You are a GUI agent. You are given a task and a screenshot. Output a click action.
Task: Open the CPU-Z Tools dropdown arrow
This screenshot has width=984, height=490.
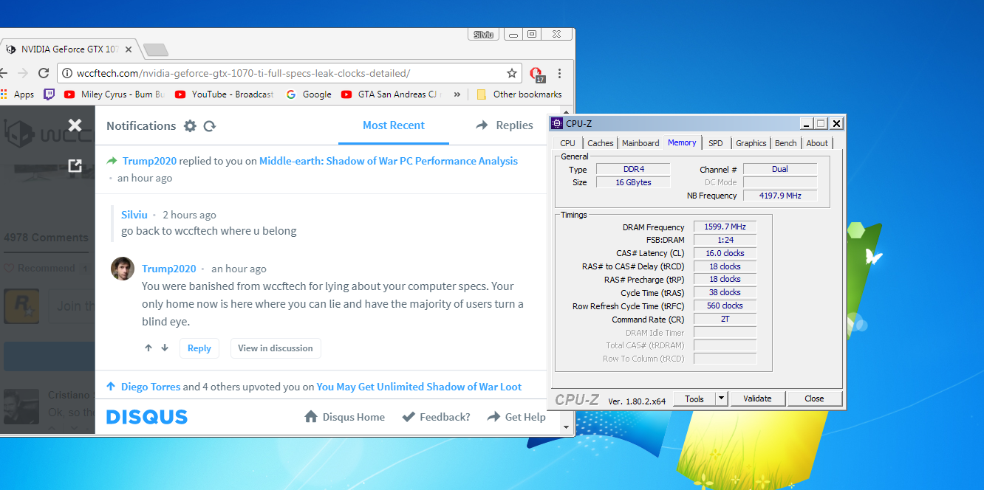click(722, 398)
